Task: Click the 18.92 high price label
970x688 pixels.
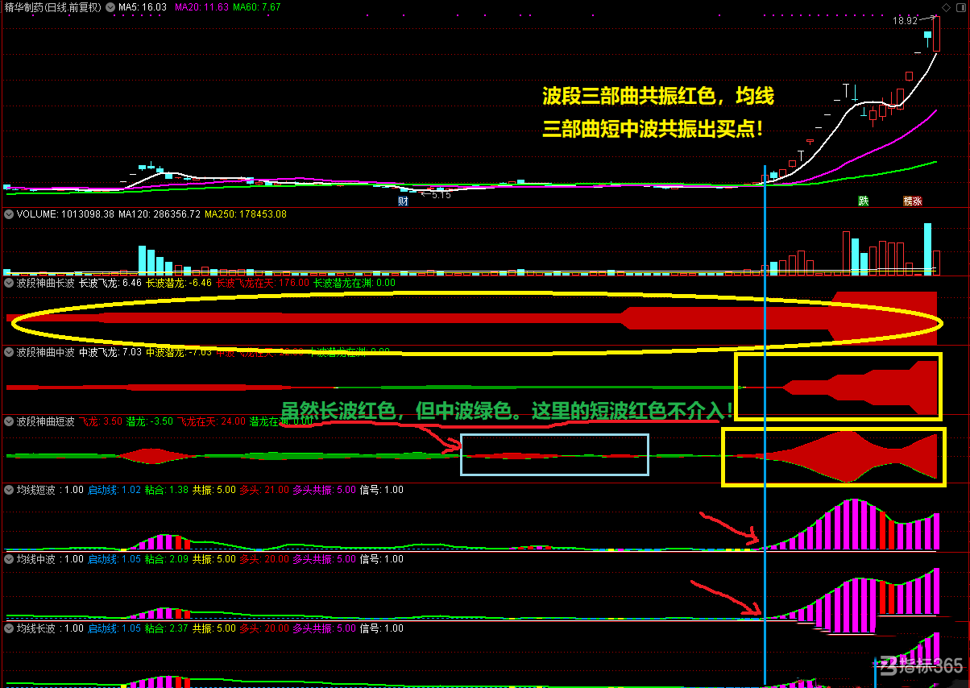Action: point(905,21)
